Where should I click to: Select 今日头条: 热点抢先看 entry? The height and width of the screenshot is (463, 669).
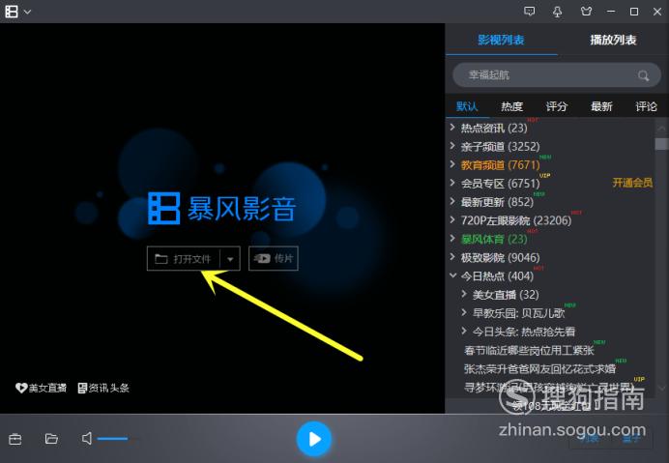pyautogui.click(x=524, y=332)
